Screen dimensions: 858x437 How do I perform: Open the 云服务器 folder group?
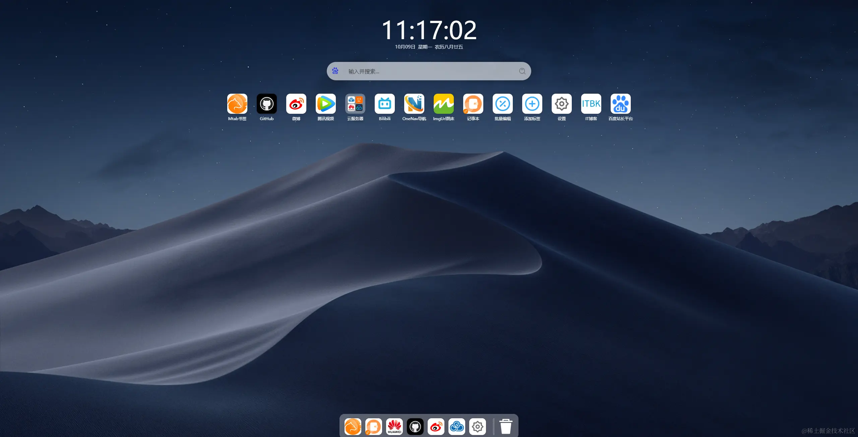[x=355, y=104]
